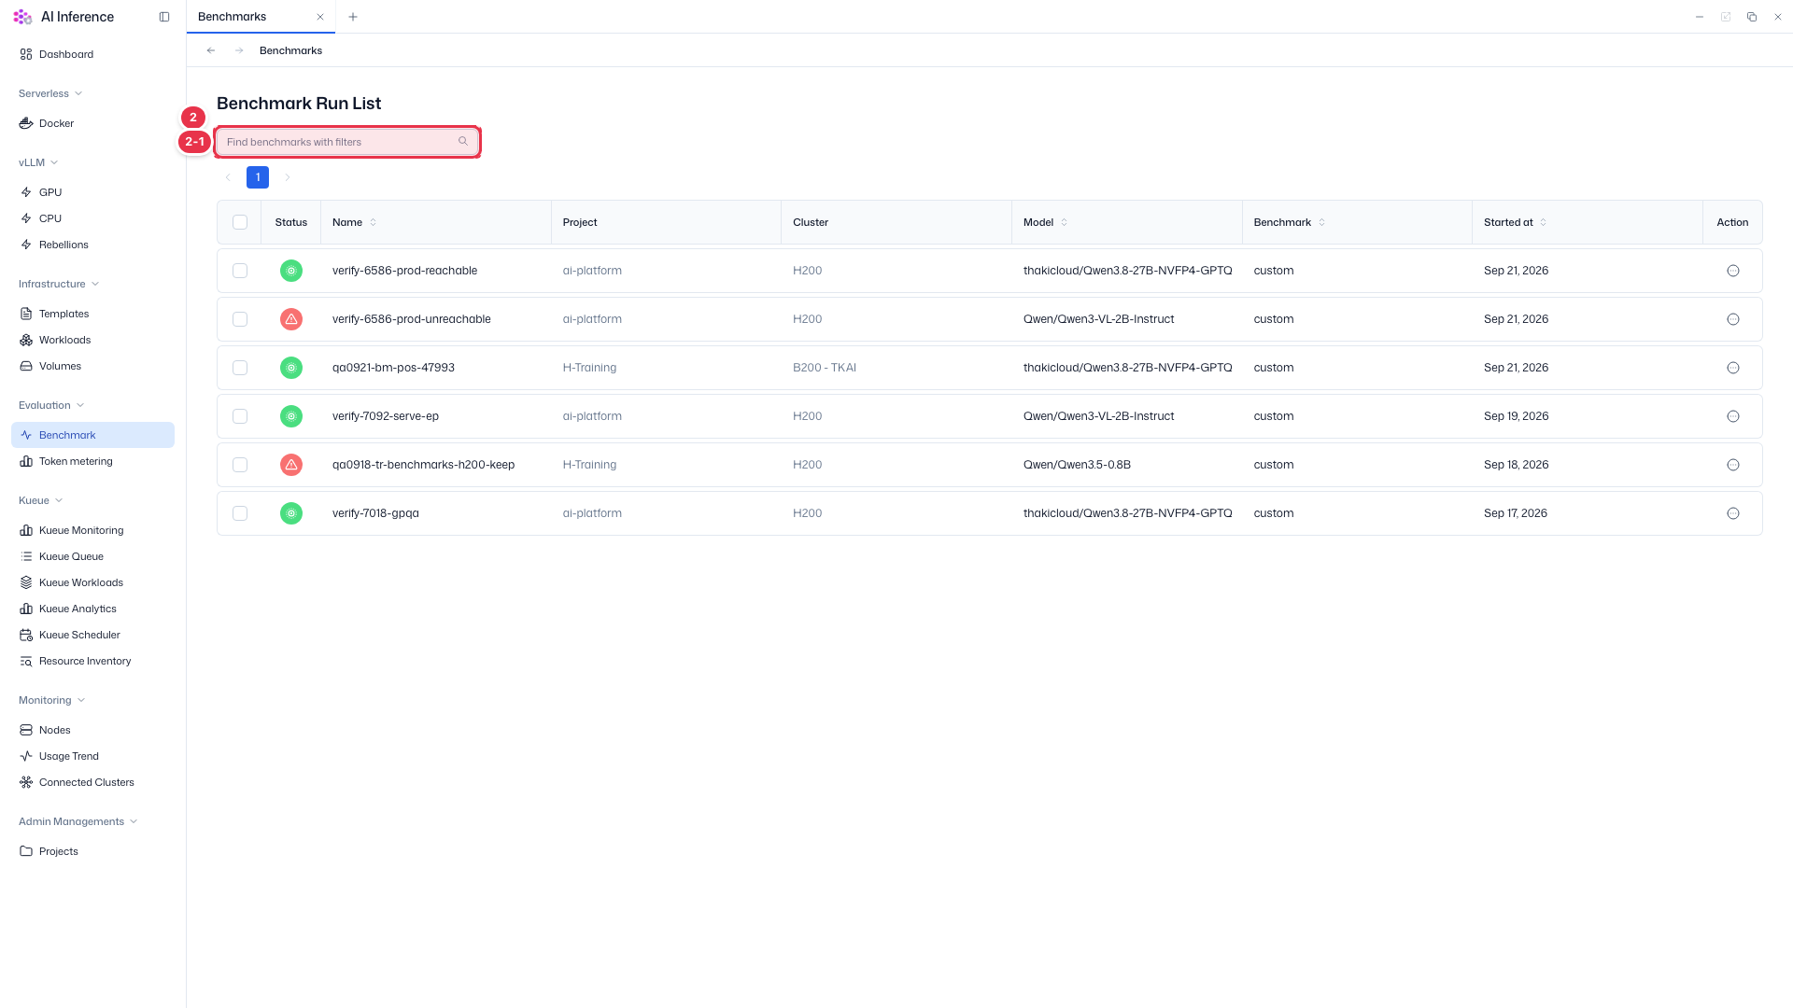Open action menu for qa0921-bm-pos-47993

tap(1733, 368)
